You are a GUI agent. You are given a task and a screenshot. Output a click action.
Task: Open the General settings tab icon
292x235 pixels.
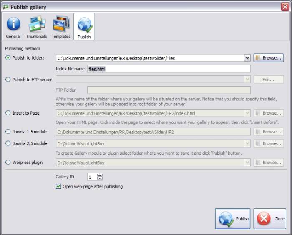(x=13, y=24)
